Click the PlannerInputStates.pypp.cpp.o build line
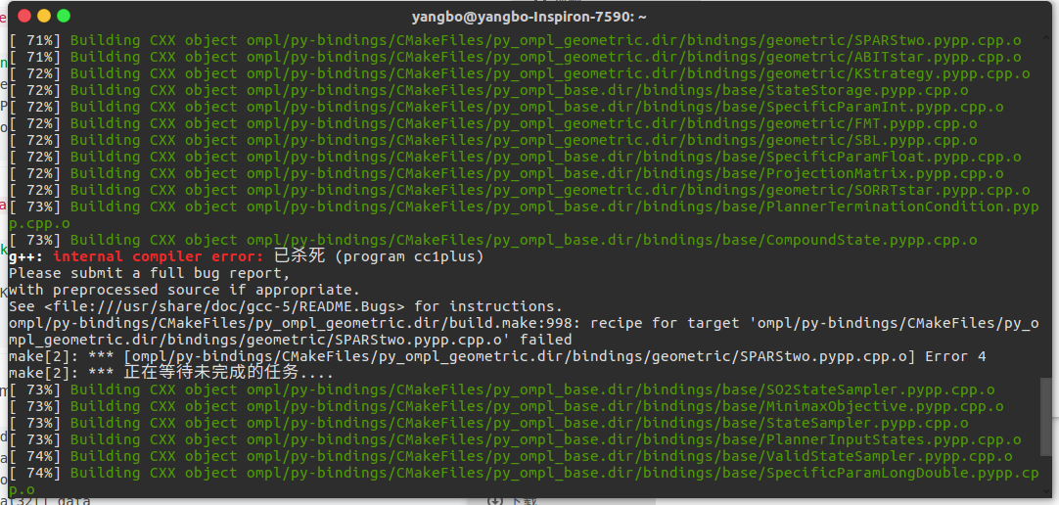Screen dimensions: 1059x505 [x=515, y=439]
